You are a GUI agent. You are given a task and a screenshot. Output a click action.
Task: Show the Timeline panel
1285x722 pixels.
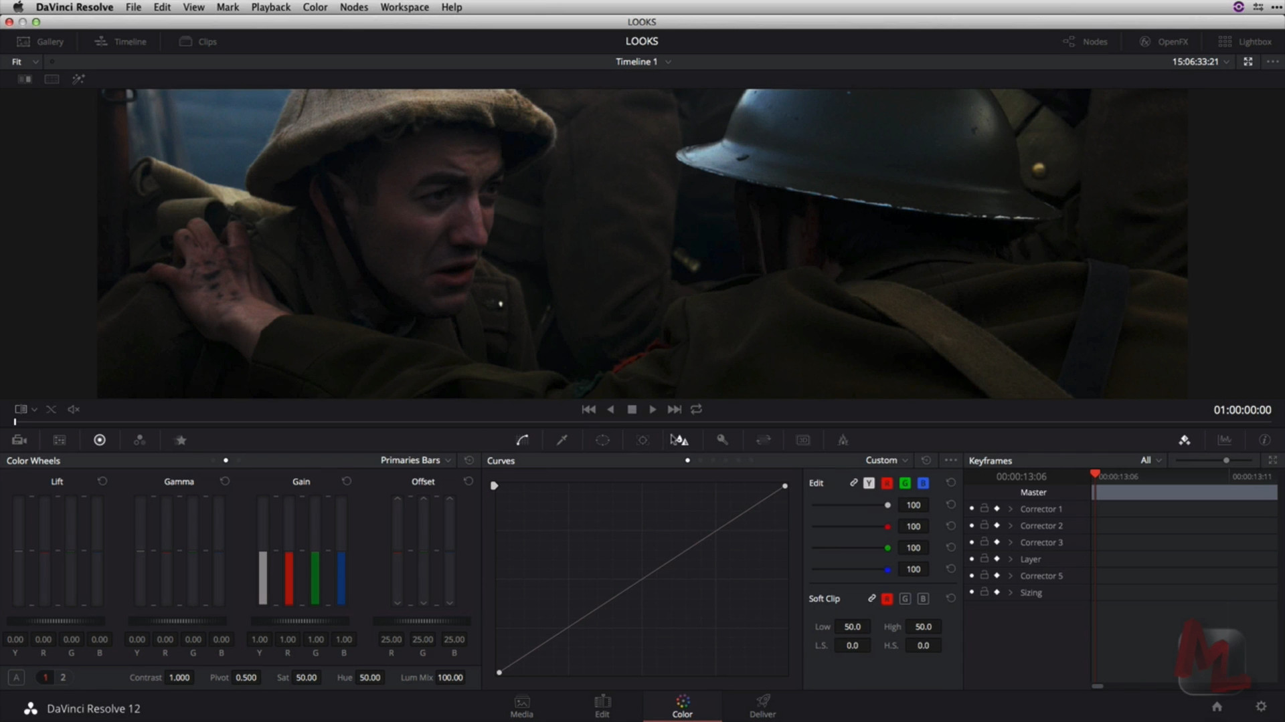pyautogui.click(x=120, y=41)
